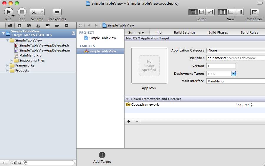Open the Search navigator
This screenshot has width=265, height=166.
point(29,26)
